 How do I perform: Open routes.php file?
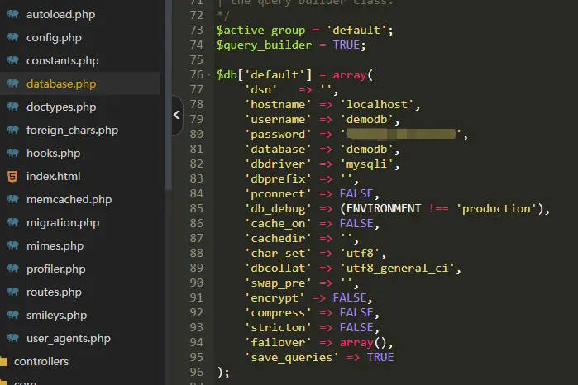pyautogui.click(x=55, y=292)
